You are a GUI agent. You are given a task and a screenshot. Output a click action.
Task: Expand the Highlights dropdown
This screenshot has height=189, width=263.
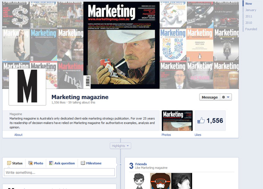(121, 146)
